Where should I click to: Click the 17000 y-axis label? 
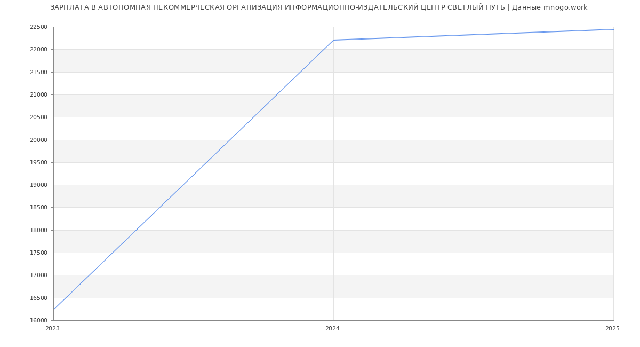tap(38, 275)
